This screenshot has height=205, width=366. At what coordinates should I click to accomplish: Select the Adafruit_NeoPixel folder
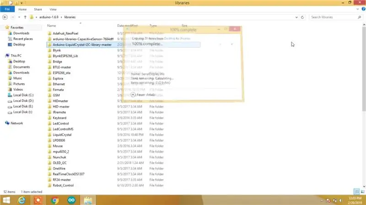65,33
